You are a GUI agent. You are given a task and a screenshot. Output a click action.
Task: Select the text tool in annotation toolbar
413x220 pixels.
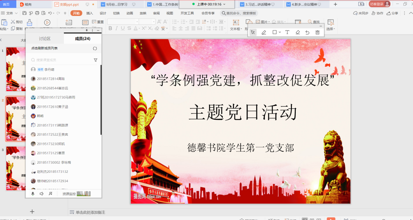pos(287,33)
